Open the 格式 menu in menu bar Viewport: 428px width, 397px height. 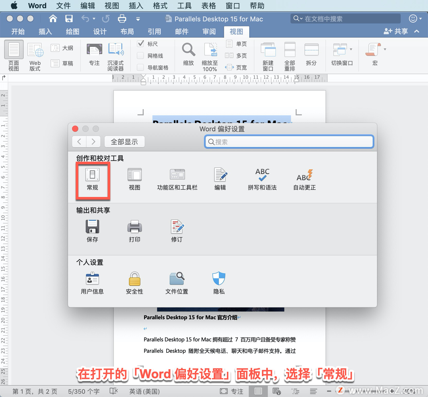160,6
